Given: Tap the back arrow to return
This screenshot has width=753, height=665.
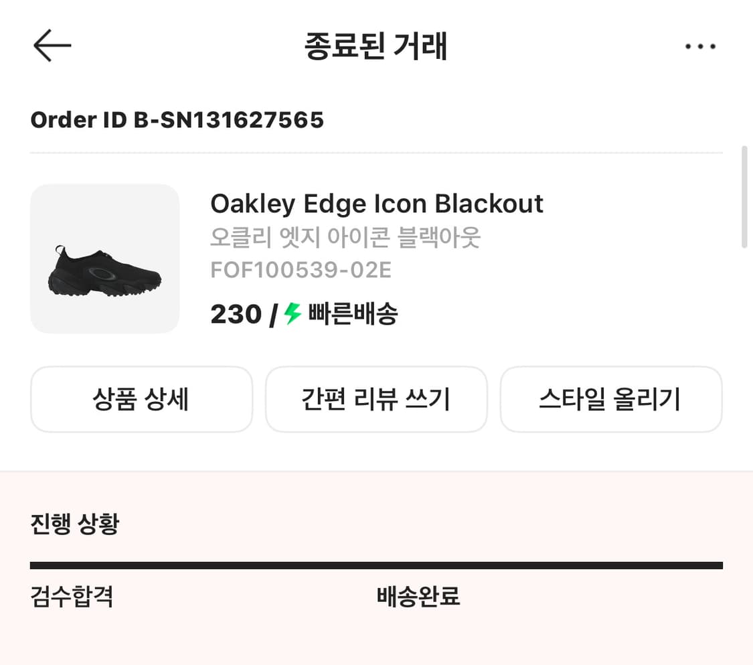Looking at the screenshot, I should point(52,46).
